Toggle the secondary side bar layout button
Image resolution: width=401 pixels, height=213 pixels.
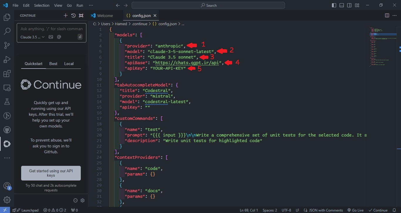coord(349,5)
